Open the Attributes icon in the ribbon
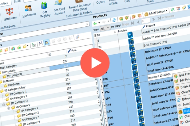The width and height of the screenshot is (190, 126). (x=10, y=14)
